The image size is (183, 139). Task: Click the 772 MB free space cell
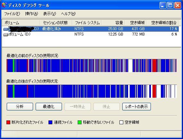coord(138,34)
